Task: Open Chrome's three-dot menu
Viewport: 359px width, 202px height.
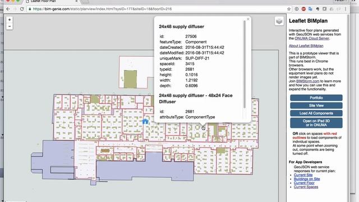Action: pyautogui.click(x=346, y=9)
